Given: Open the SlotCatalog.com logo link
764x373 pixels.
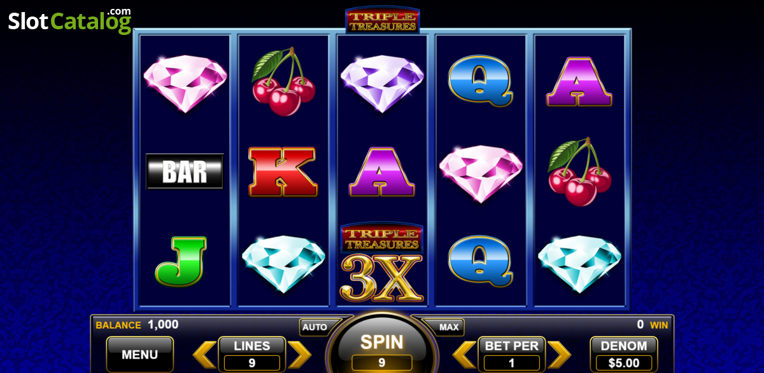Looking at the screenshot, I should 69,20.
